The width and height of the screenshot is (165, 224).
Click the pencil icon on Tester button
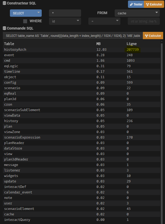(x=131, y=4)
